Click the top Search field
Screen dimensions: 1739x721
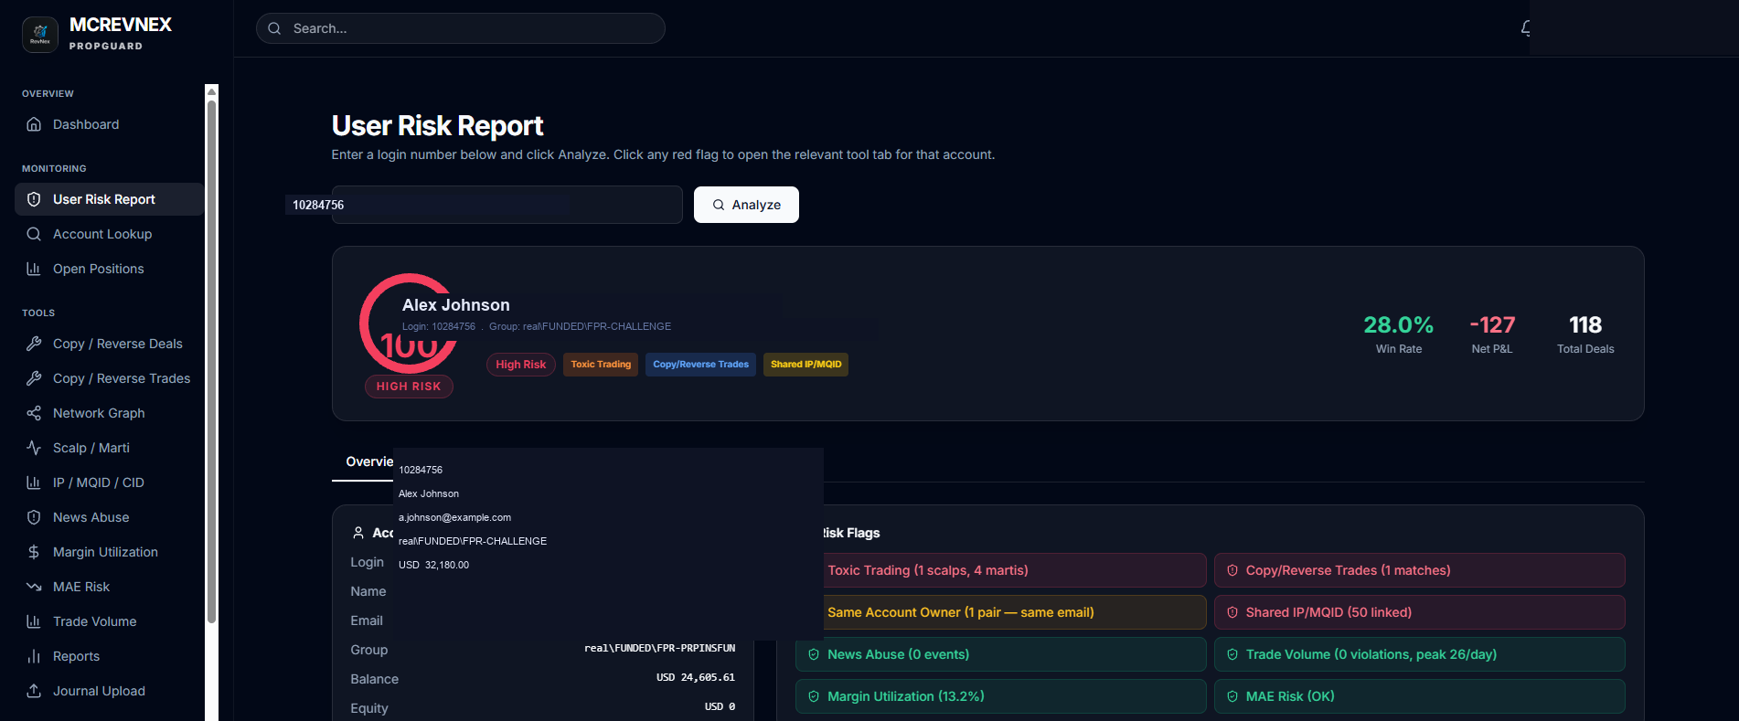461,28
